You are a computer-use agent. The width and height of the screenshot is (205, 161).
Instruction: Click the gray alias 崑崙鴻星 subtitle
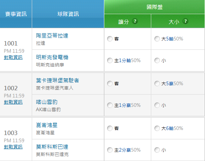(45, 132)
